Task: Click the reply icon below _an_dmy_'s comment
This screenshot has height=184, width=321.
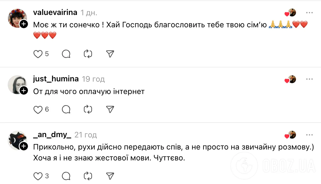Action: (66, 176)
